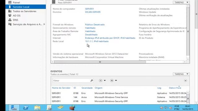Open the Eventos TAREFAS dropdown
198x111 pixels.
coord(181,74)
